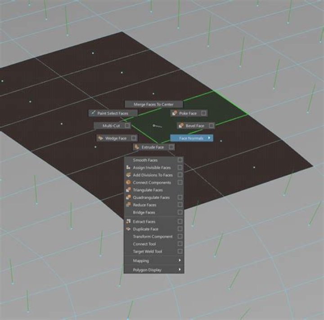324x320 pixels.
Task: Expand the Mapping submenu arrow
Action: point(180,261)
